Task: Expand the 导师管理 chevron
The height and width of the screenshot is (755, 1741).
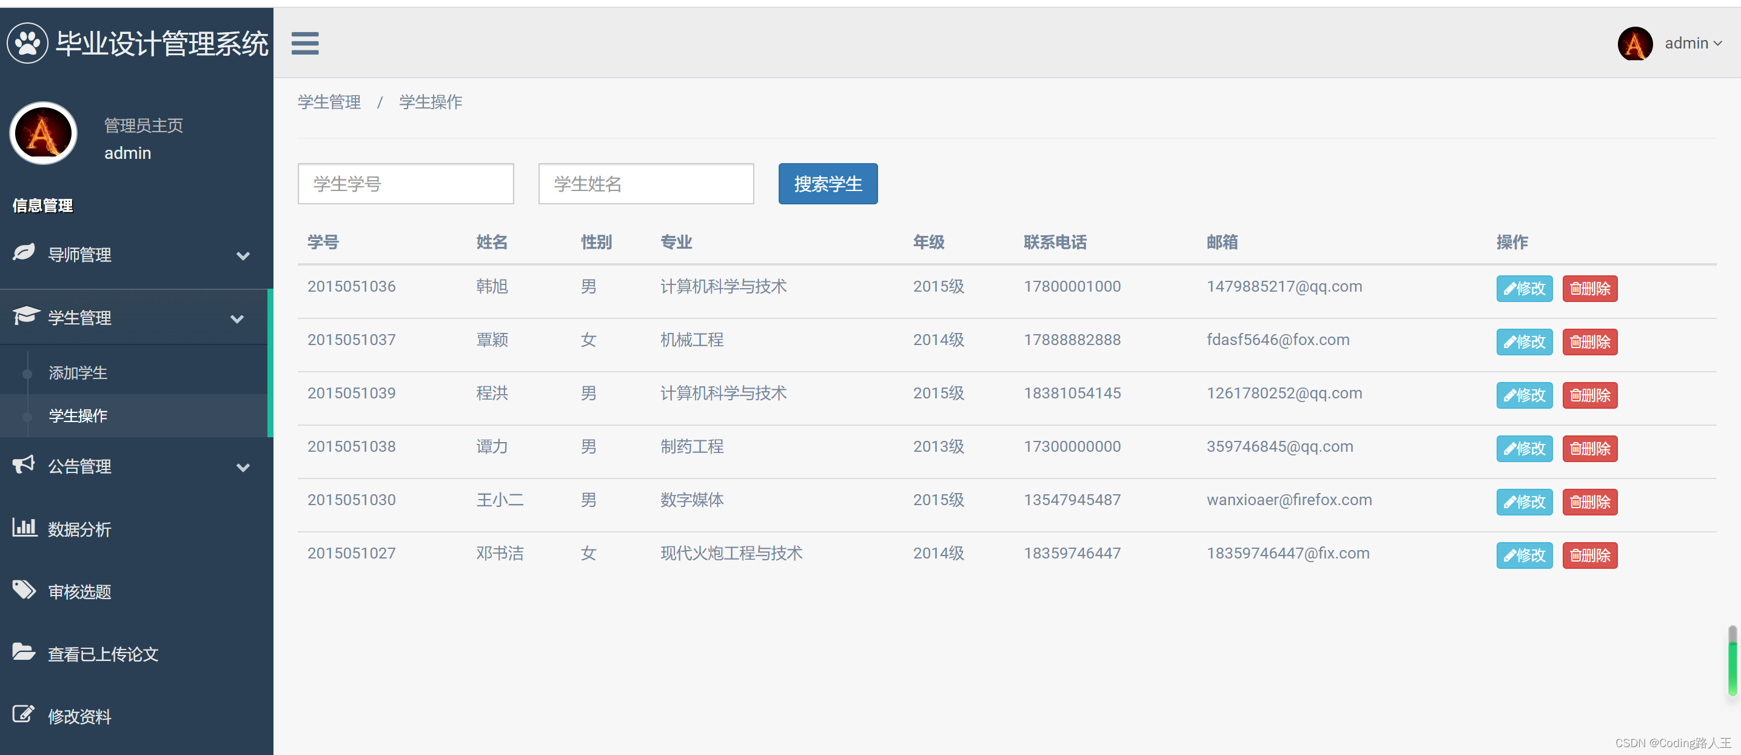Action: click(243, 255)
